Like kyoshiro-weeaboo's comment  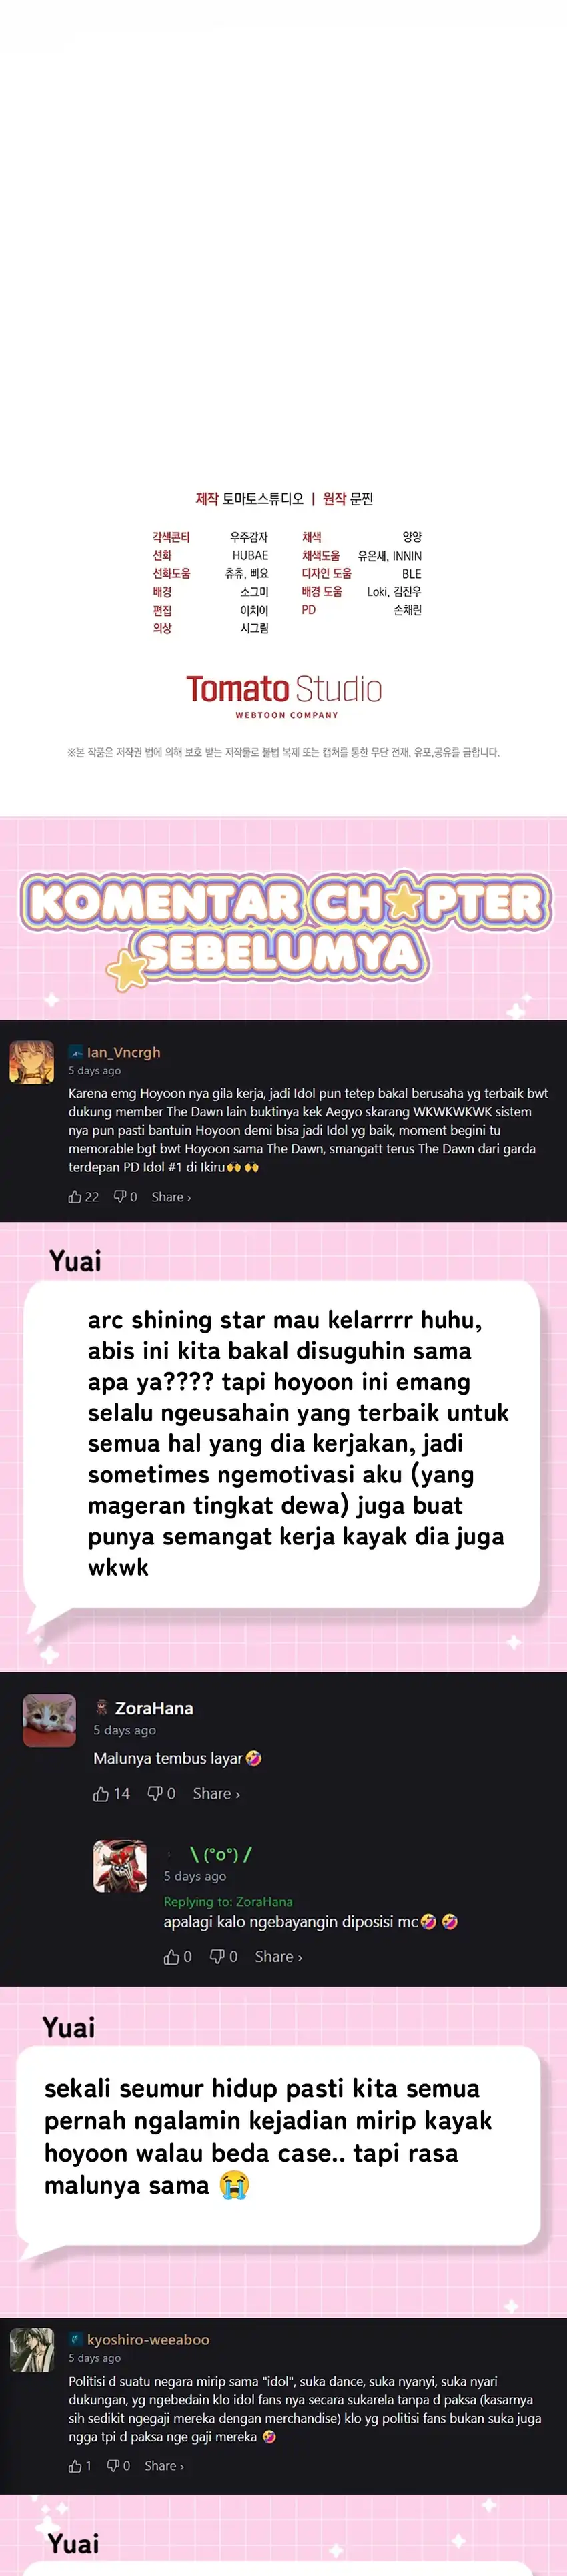[80, 2465]
